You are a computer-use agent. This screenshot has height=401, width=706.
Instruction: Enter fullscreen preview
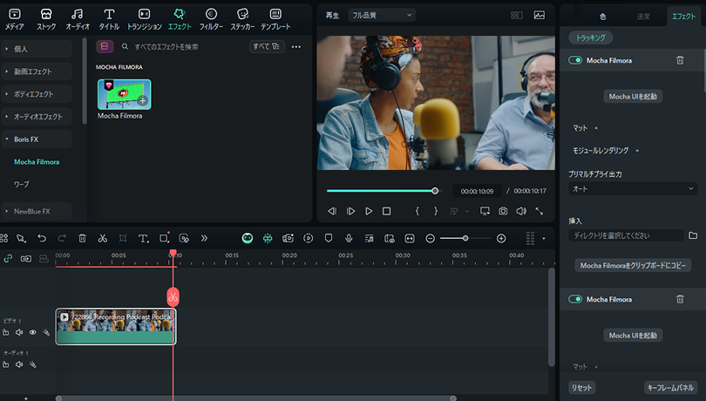pyautogui.click(x=539, y=211)
